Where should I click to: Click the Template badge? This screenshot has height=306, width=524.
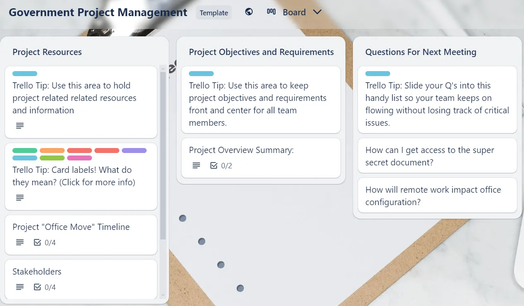[x=214, y=12]
